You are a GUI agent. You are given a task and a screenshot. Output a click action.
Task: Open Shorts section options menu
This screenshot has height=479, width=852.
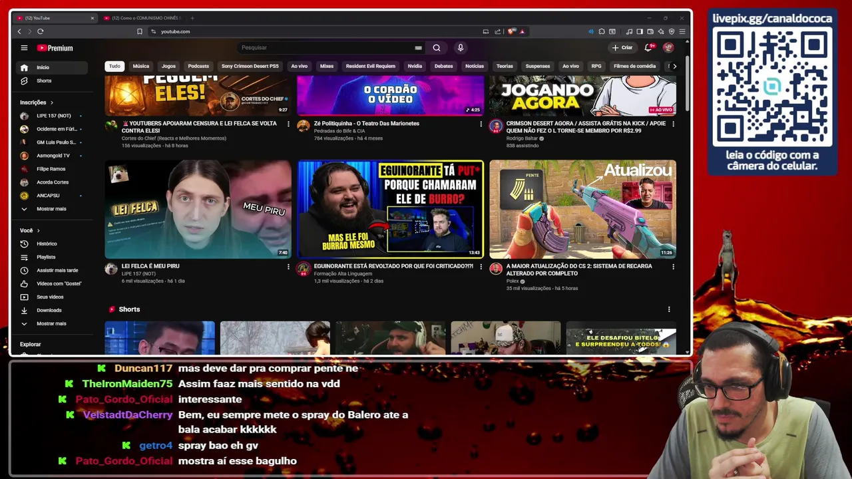click(669, 309)
